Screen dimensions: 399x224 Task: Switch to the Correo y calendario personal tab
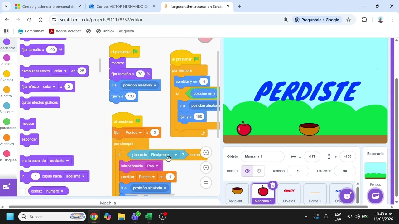pos(48,6)
